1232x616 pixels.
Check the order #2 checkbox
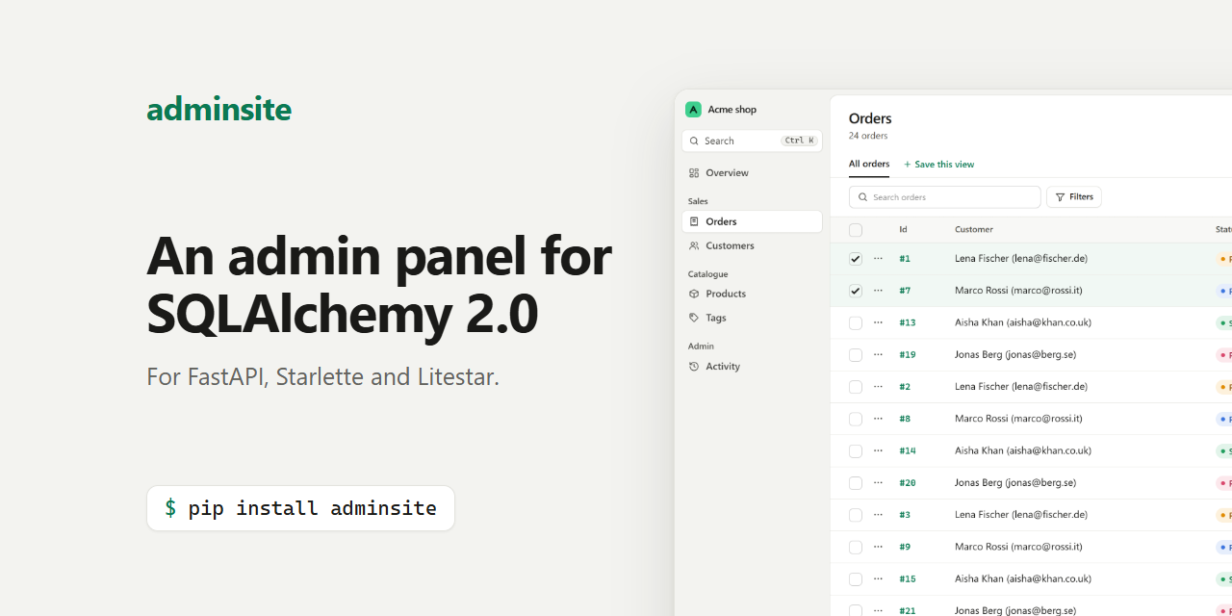tap(856, 387)
